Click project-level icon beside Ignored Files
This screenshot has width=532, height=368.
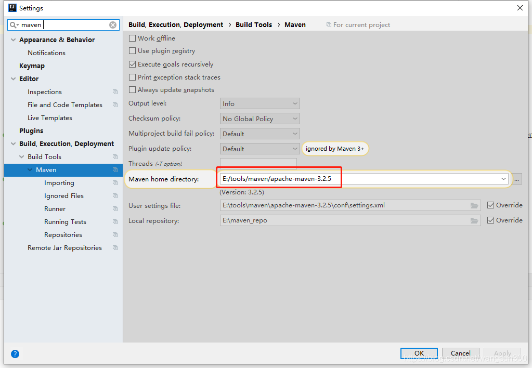click(x=115, y=196)
